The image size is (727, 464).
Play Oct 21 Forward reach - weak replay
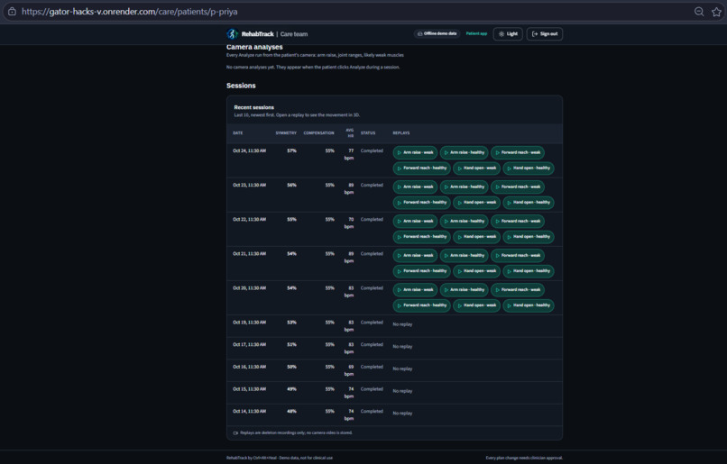click(518, 255)
